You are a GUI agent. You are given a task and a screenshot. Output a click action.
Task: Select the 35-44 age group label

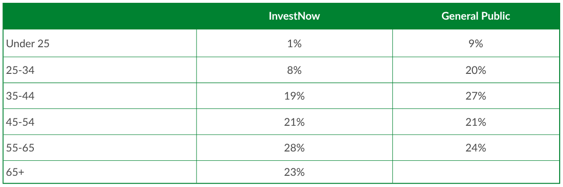click(20, 96)
